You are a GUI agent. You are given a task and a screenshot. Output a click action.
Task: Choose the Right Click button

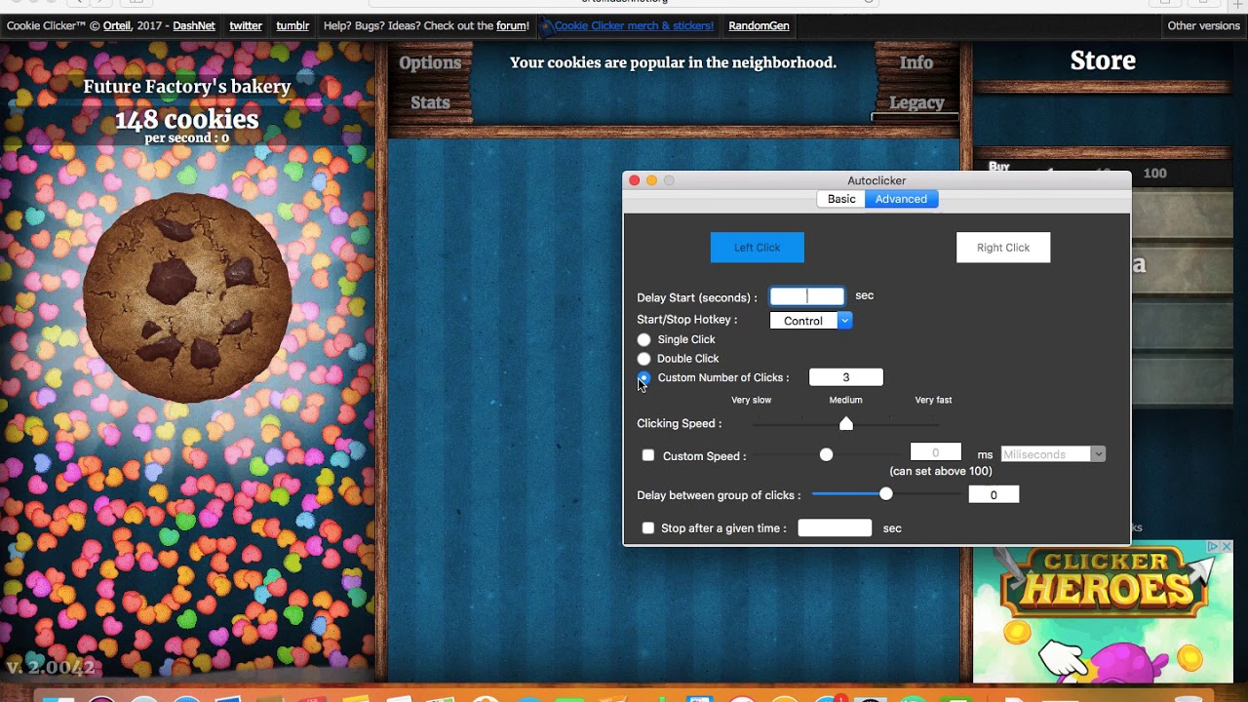(x=1003, y=248)
